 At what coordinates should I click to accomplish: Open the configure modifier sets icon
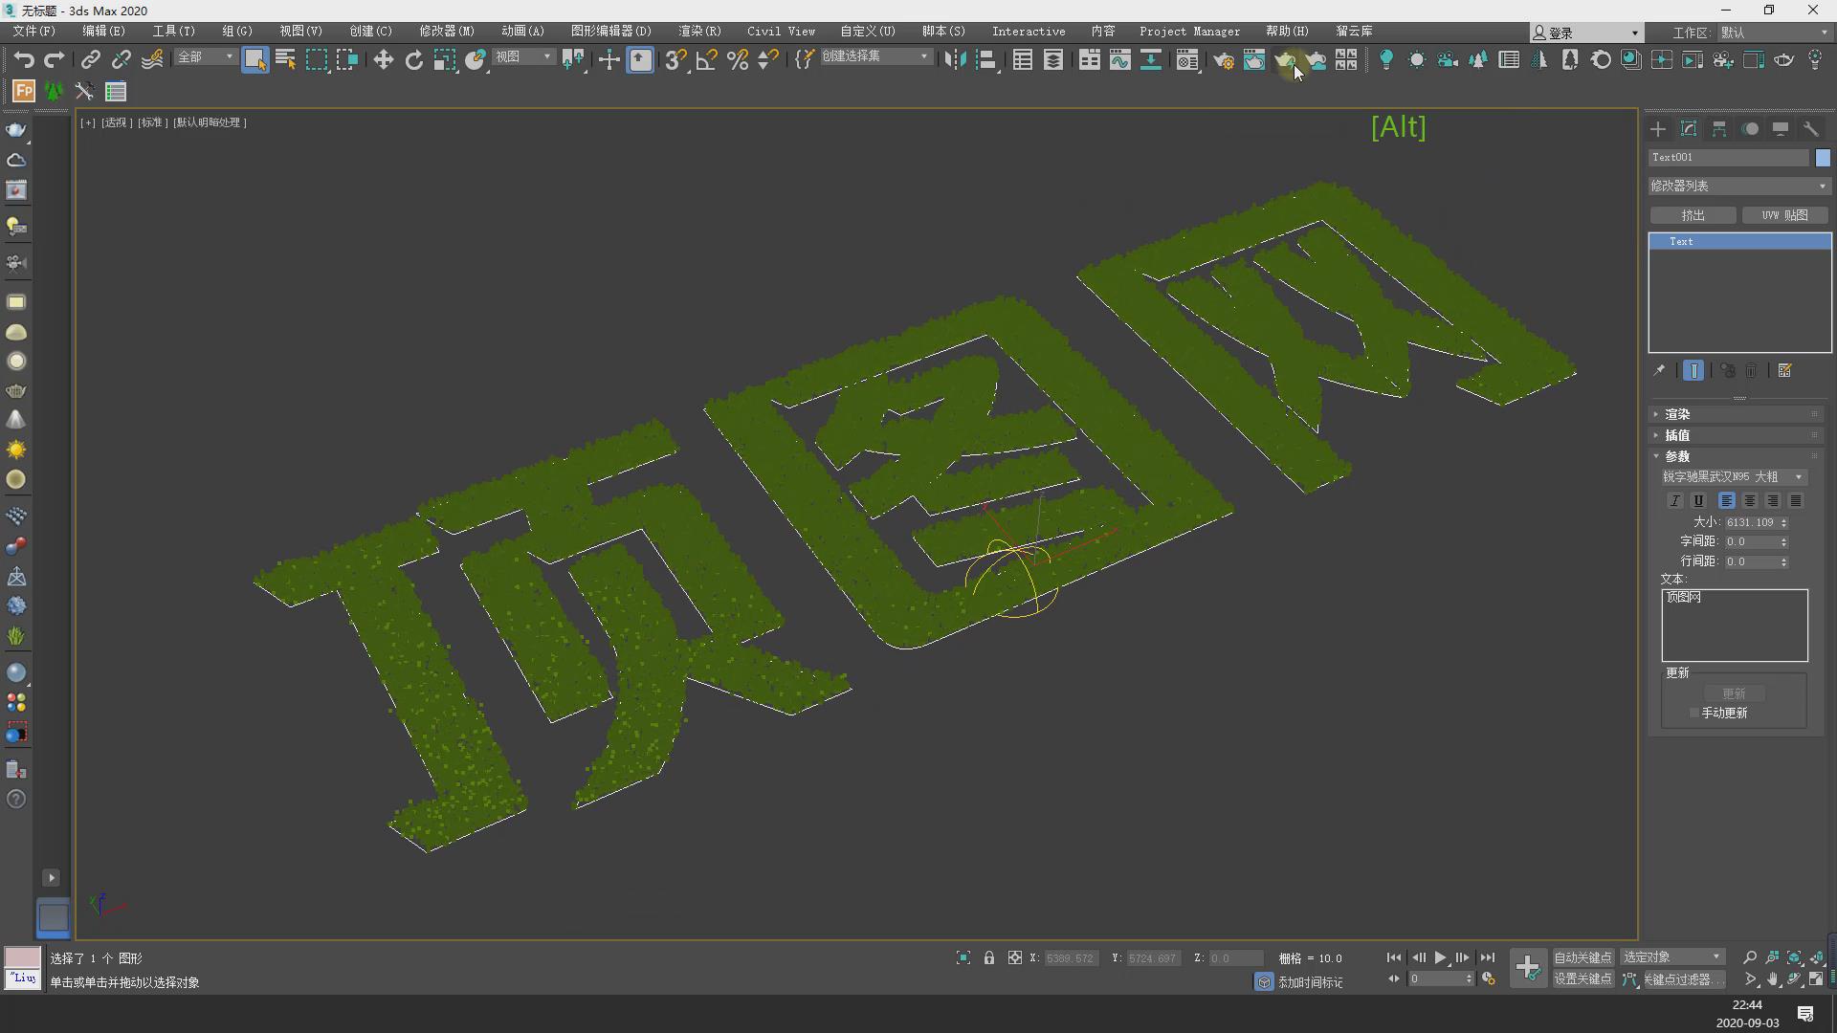1784,371
